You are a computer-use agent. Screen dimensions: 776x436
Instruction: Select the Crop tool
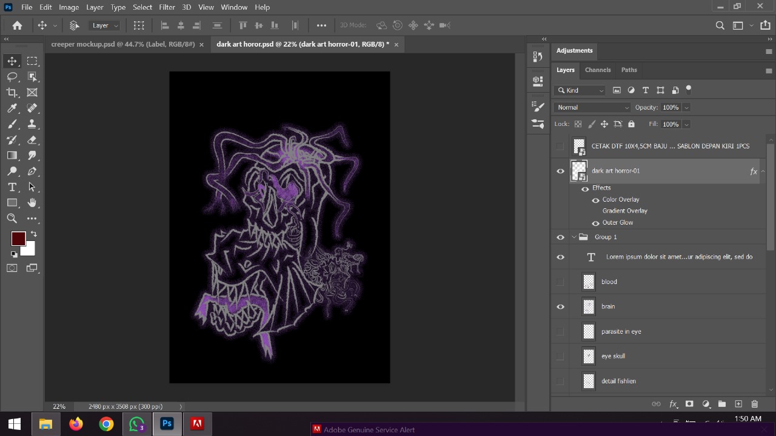[12, 93]
